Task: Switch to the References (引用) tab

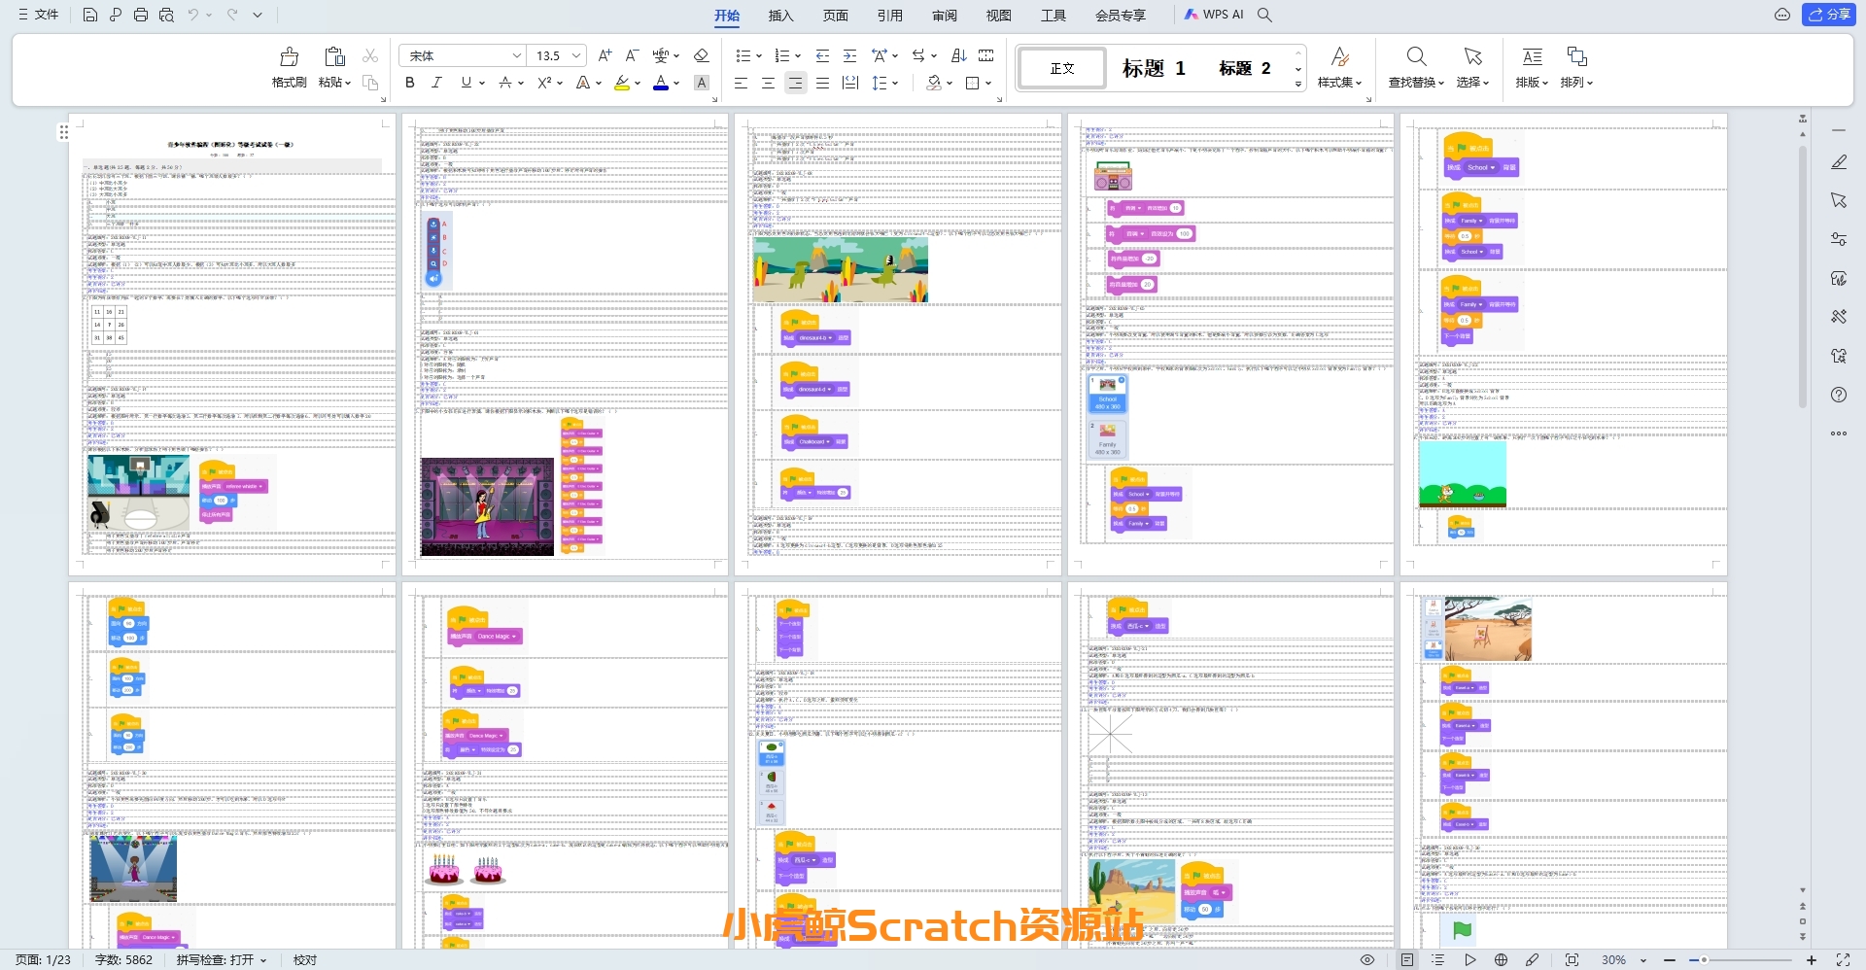Action: coord(889,15)
